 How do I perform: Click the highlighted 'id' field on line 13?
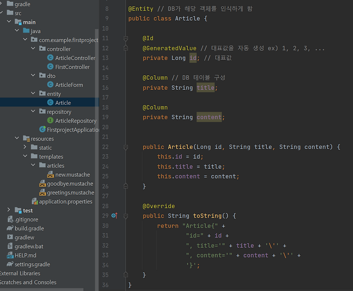tap(193, 58)
